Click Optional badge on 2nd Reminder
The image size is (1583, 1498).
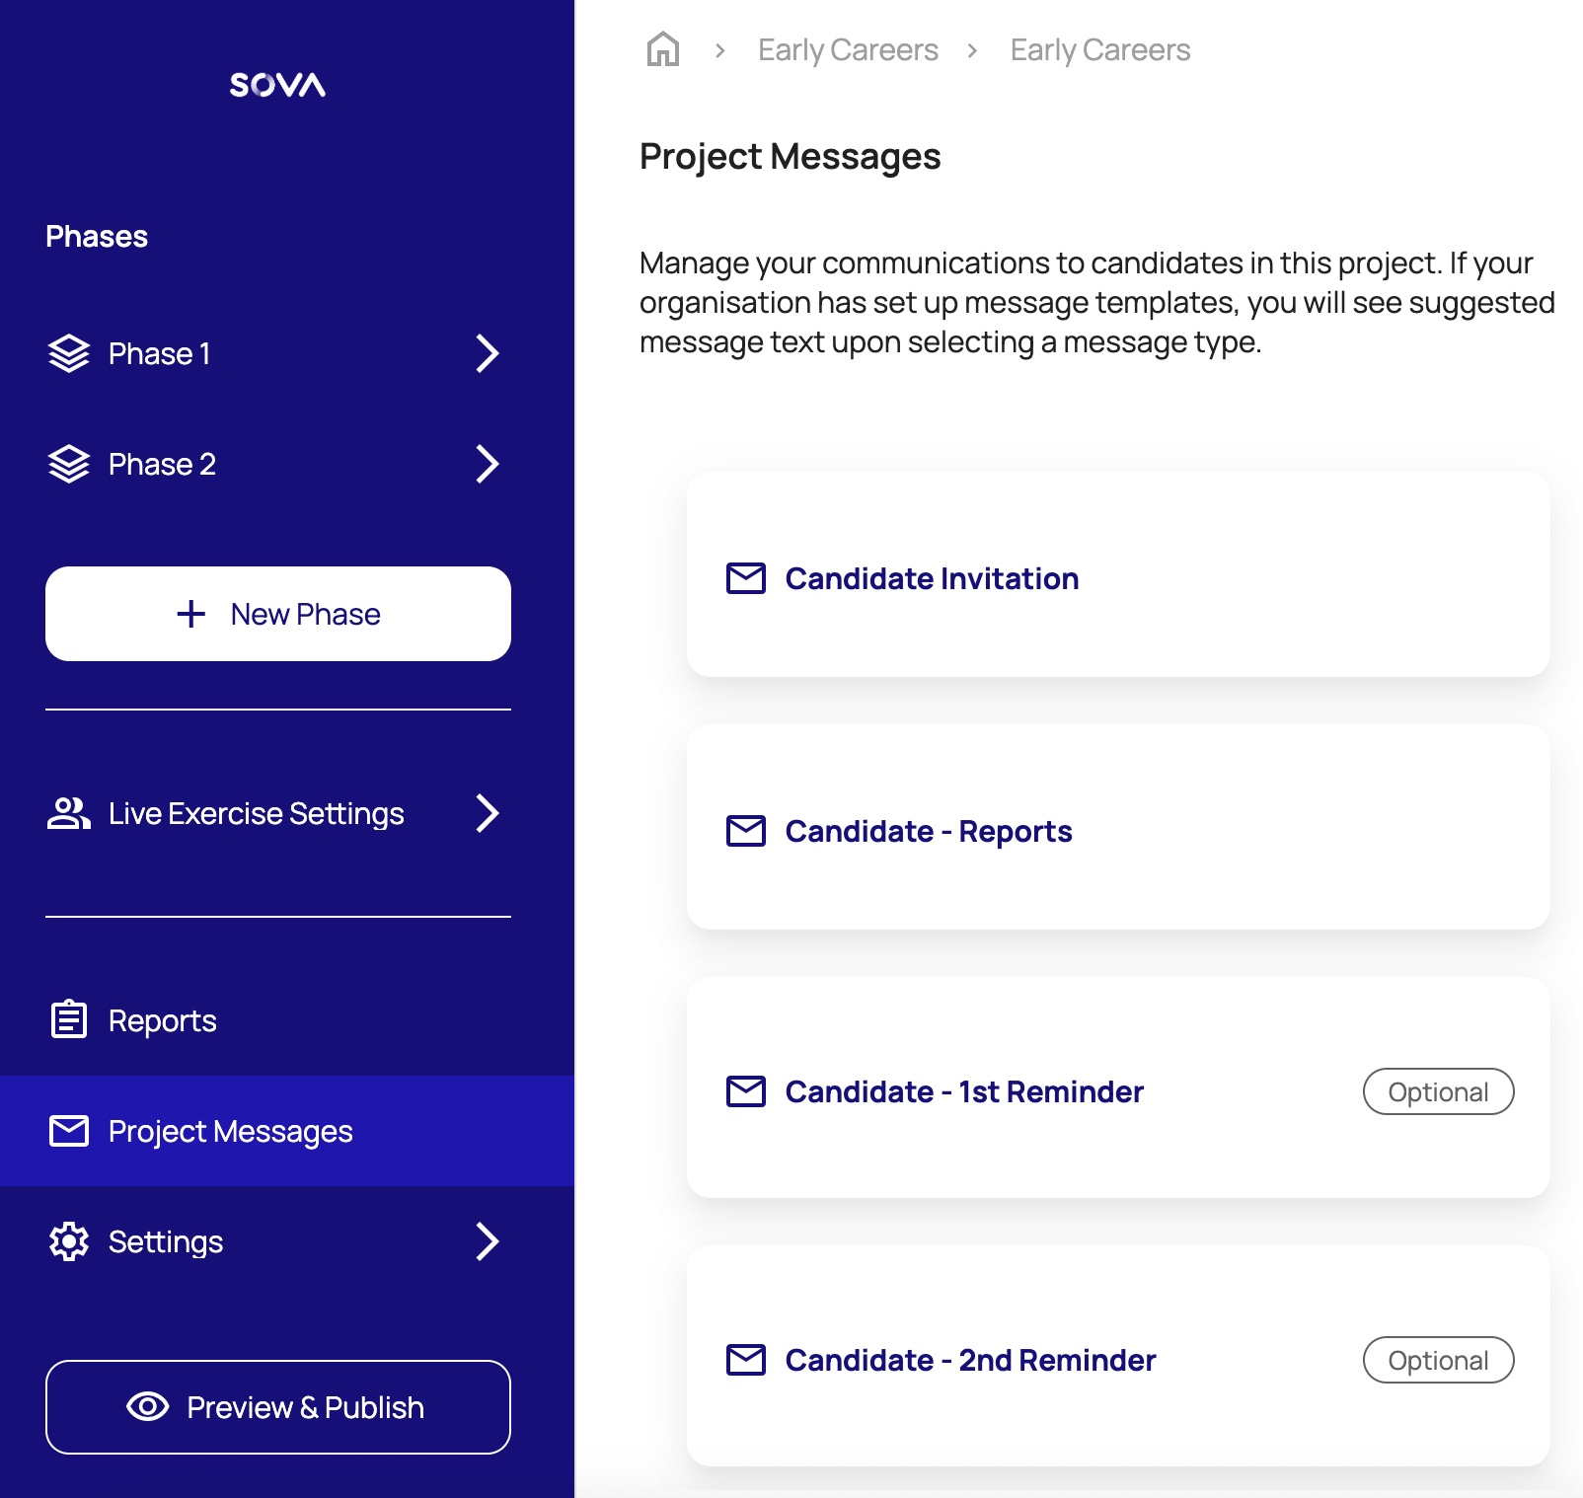click(x=1438, y=1360)
